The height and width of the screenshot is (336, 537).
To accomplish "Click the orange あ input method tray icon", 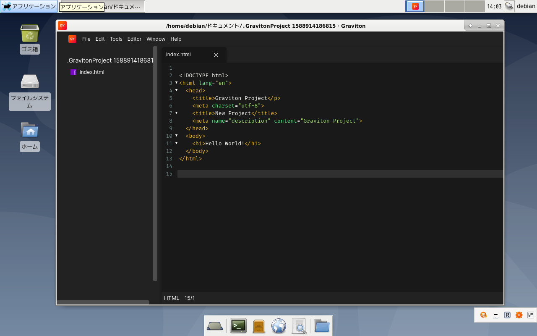I will [483, 315].
